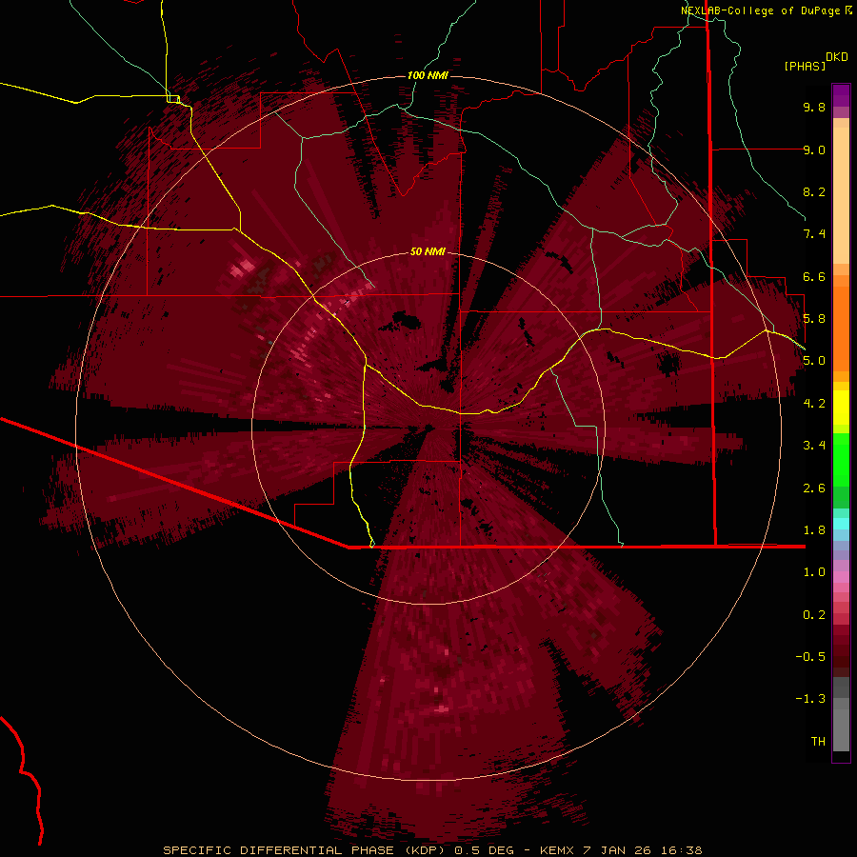Screen dimensions: 857x857
Task: Pick the purple swatch atop the color bar
Action: [841, 95]
